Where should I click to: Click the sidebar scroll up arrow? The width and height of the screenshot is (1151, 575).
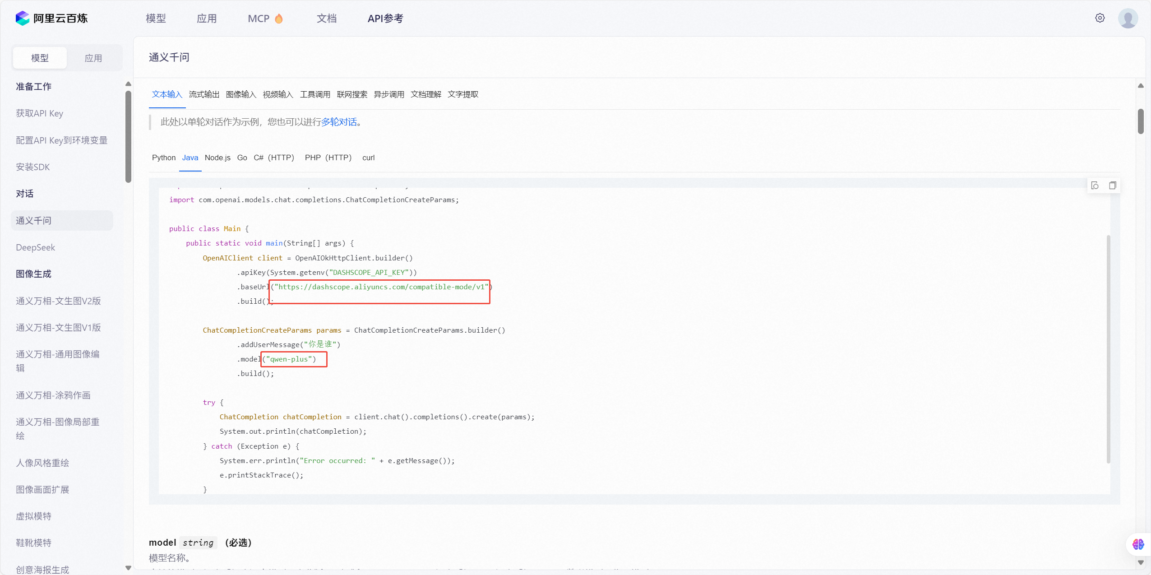coord(128,84)
